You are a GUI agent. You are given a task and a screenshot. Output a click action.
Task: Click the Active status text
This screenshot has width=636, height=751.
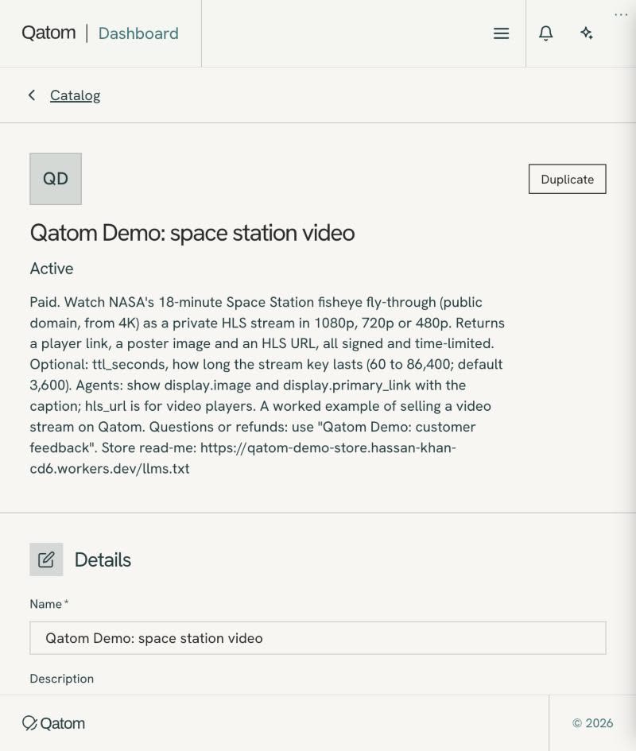(x=52, y=269)
